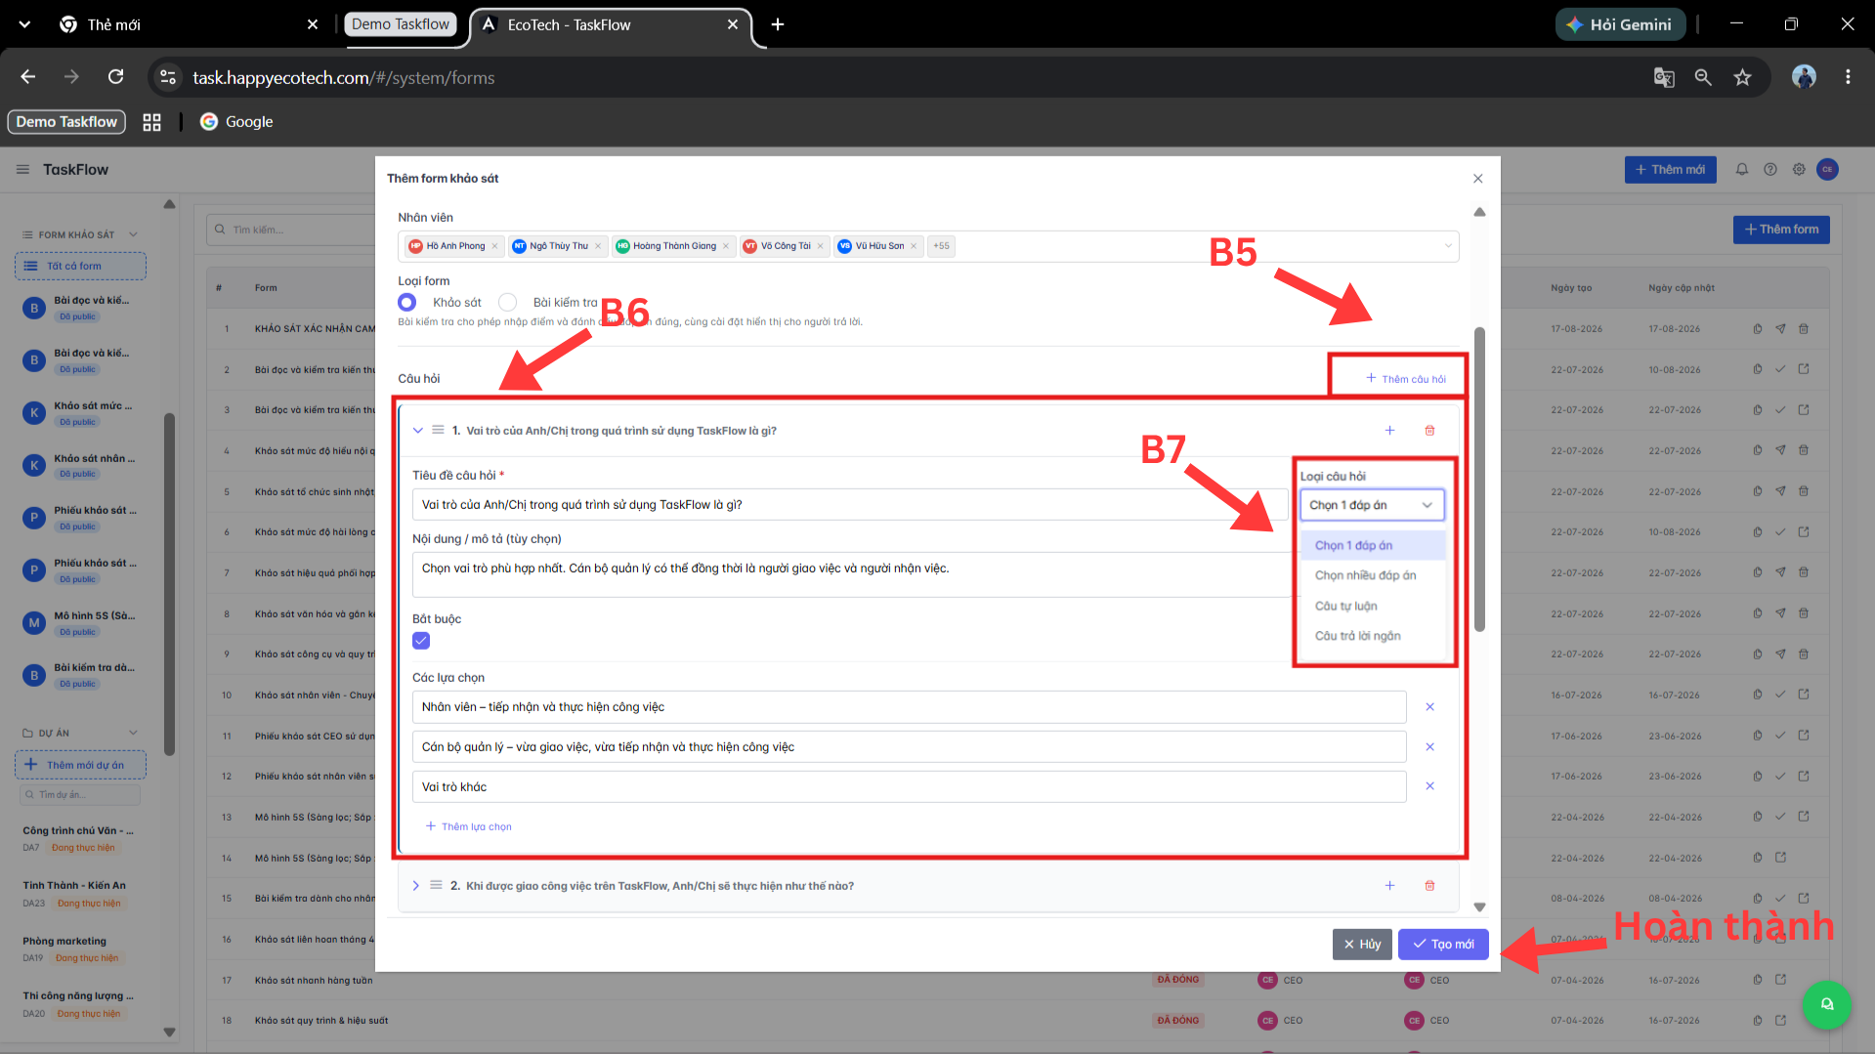Collapse the DỰ ÁN sidebar section
Viewport: 1875px width, 1054px height.
coord(133,733)
